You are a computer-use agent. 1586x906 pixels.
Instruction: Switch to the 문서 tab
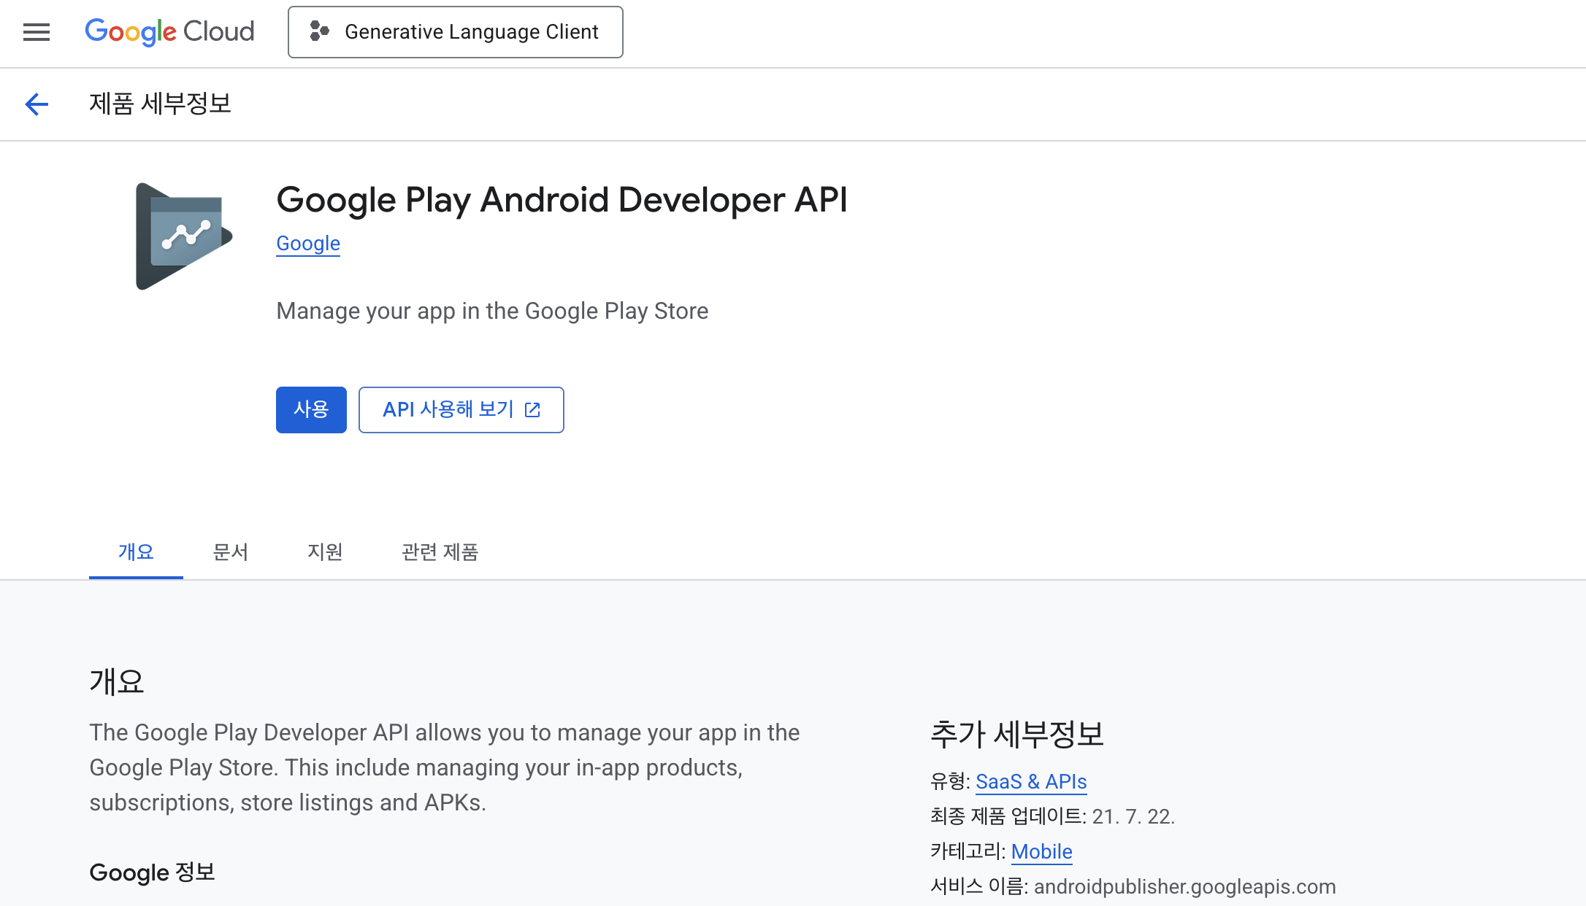click(231, 552)
